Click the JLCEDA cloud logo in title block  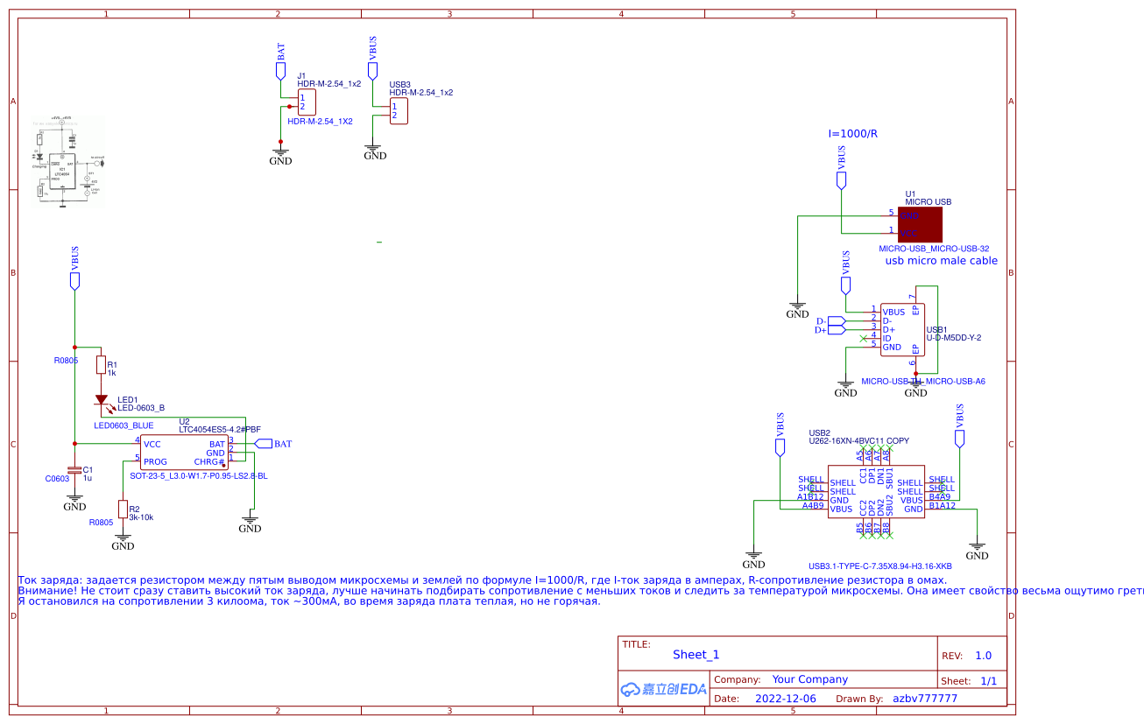(x=661, y=690)
